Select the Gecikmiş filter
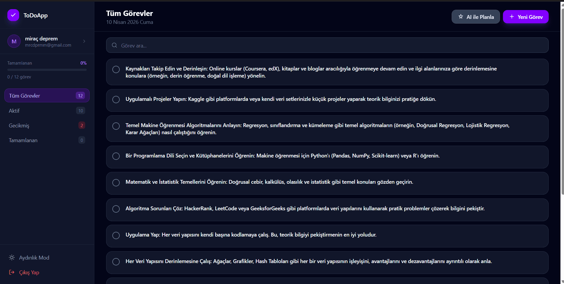This screenshot has width=564, height=284. [47, 125]
